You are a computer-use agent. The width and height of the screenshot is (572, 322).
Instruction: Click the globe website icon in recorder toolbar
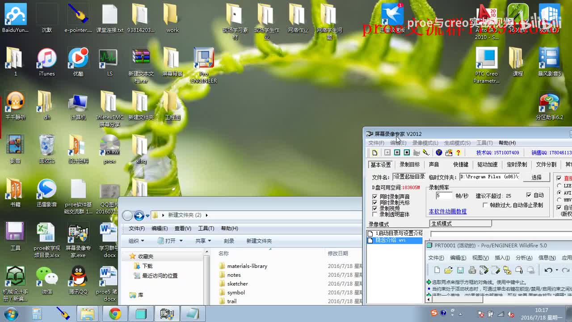pos(439,153)
